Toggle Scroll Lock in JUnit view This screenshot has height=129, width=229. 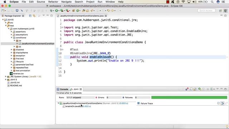click(x=195, y=89)
